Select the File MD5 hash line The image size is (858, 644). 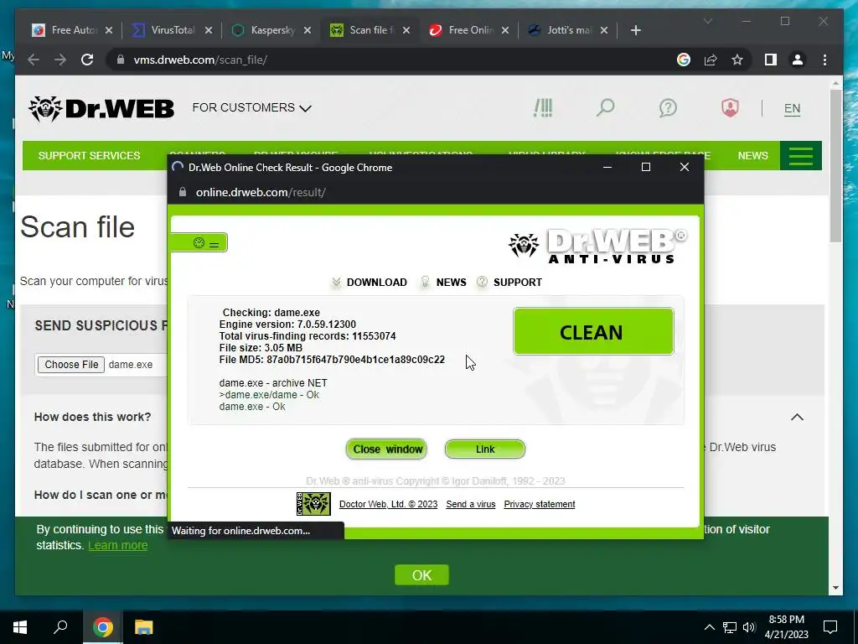(332, 360)
